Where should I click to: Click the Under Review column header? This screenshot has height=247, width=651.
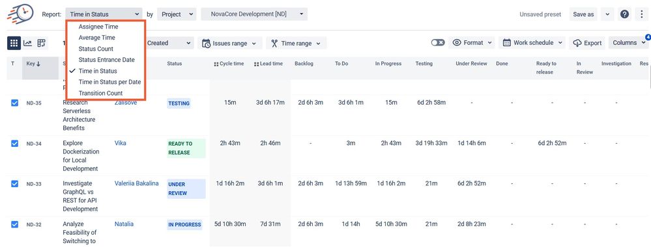(x=471, y=64)
